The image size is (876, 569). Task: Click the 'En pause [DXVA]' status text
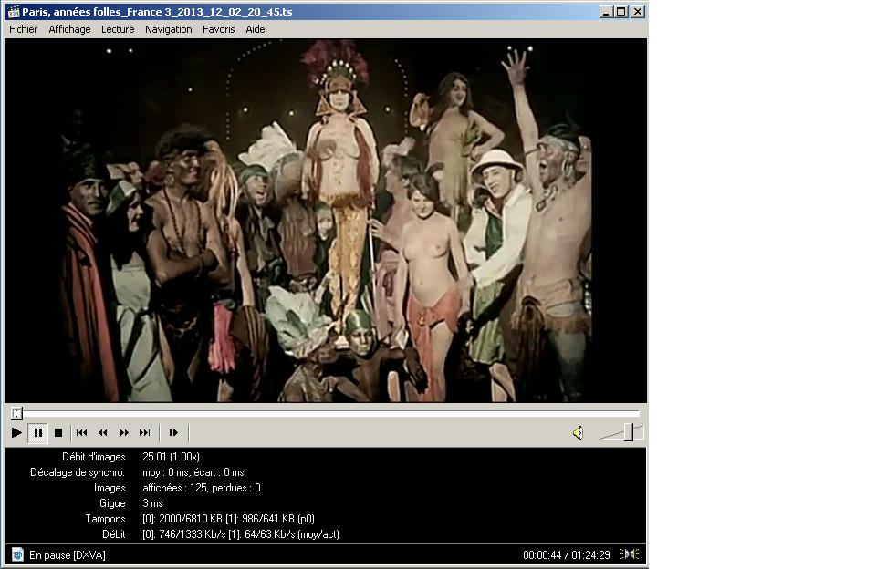[x=67, y=555]
